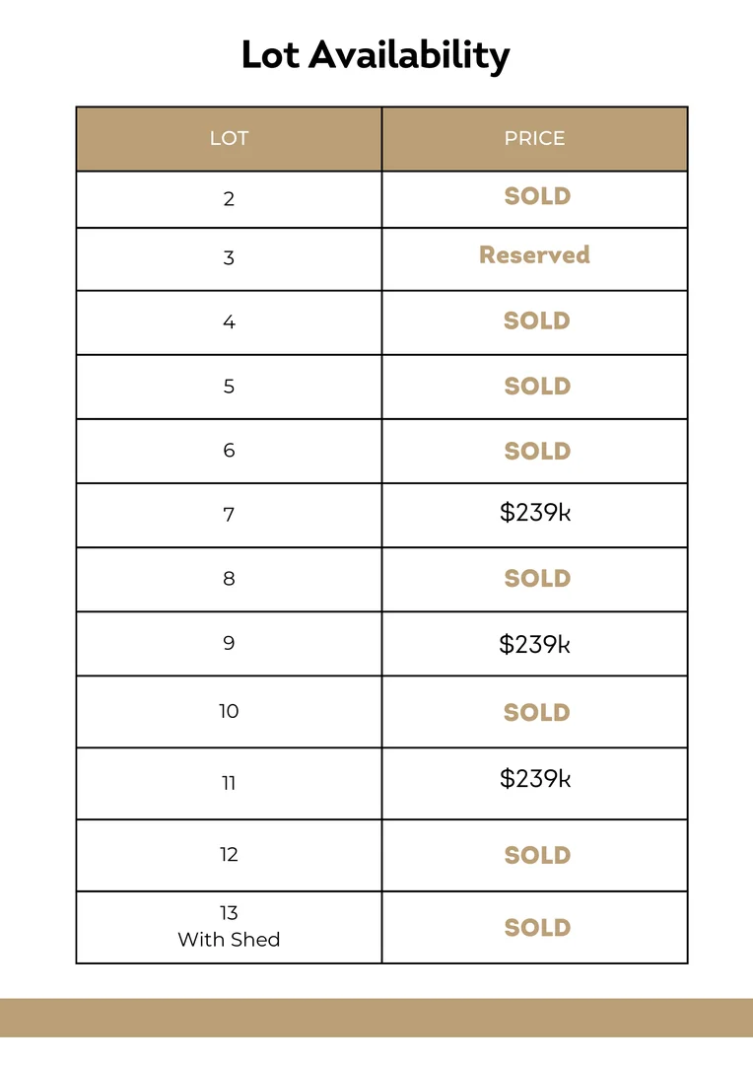Screen dimensions: 753x1065
Task: Click the "Lot Availability" title
Action: 376,55
